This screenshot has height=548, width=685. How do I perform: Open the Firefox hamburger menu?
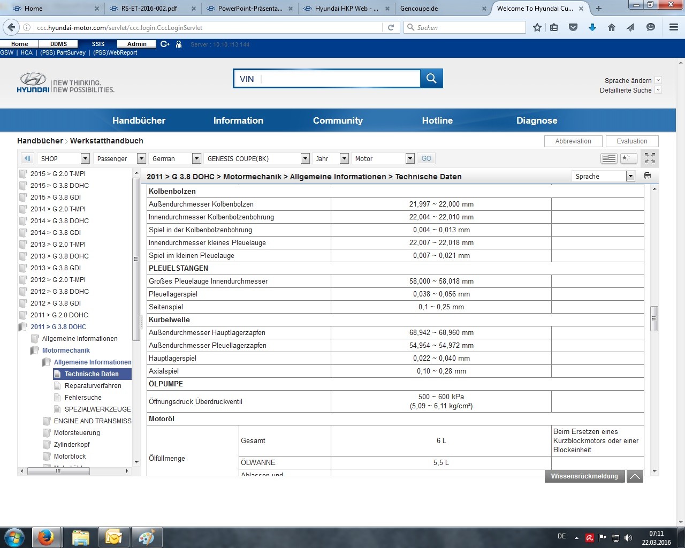[674, 27]
